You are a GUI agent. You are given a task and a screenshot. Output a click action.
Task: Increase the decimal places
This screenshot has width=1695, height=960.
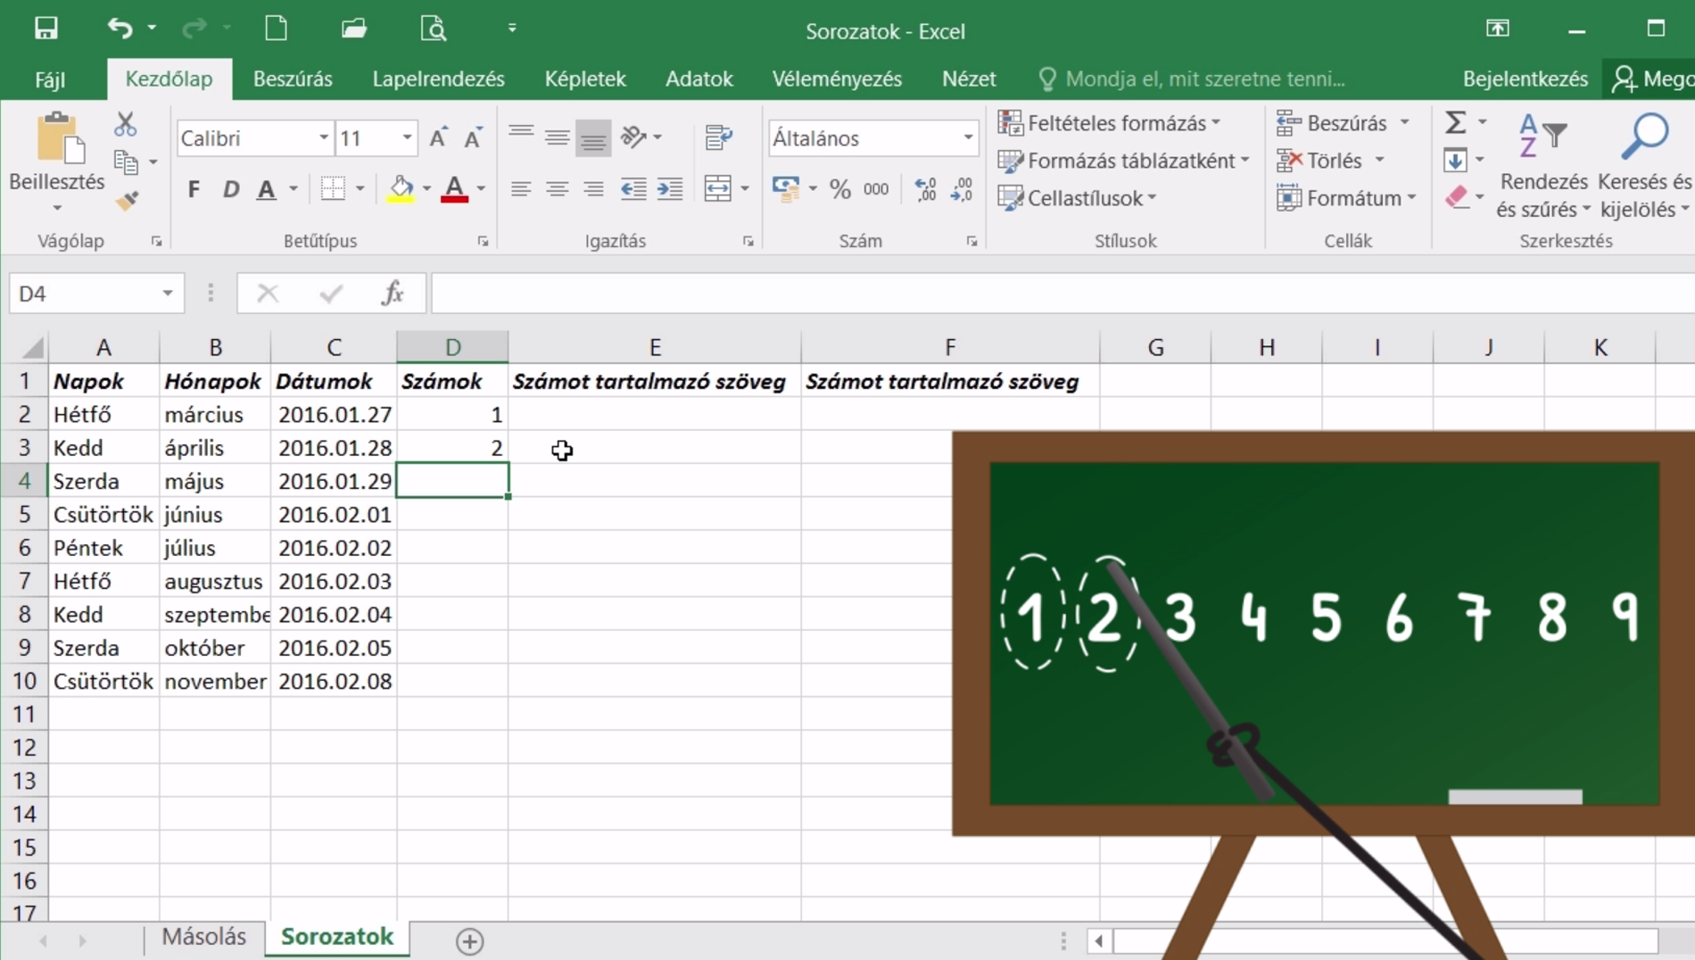coord(925,189)
